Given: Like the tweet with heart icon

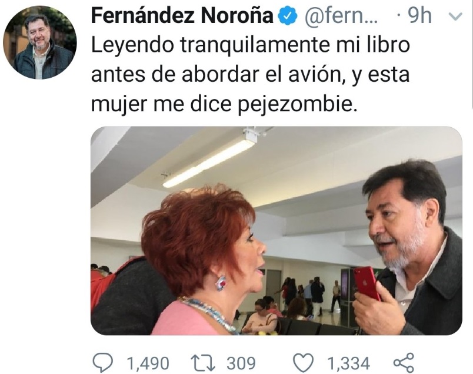Looking at the screenshot, I should [304, 363].
